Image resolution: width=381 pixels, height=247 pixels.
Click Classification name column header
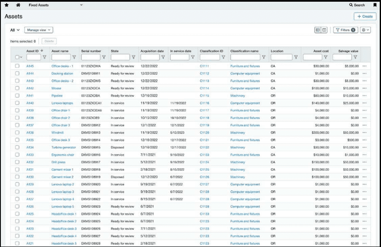pyautogui.click(x=244, y=51)
